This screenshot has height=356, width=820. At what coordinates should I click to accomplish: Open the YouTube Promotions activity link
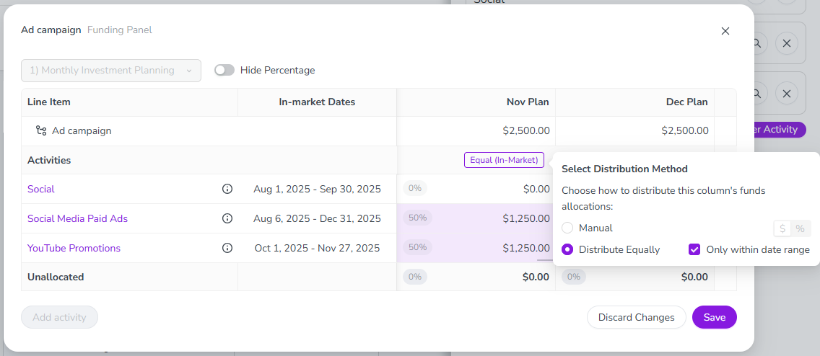[x=74, y=248]
